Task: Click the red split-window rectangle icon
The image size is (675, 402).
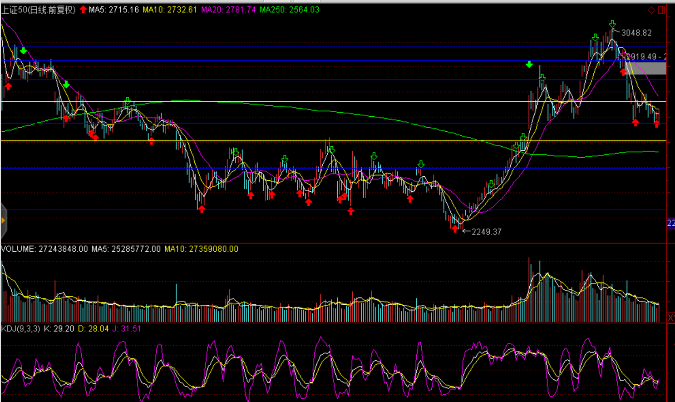Action: pos(661,10)
